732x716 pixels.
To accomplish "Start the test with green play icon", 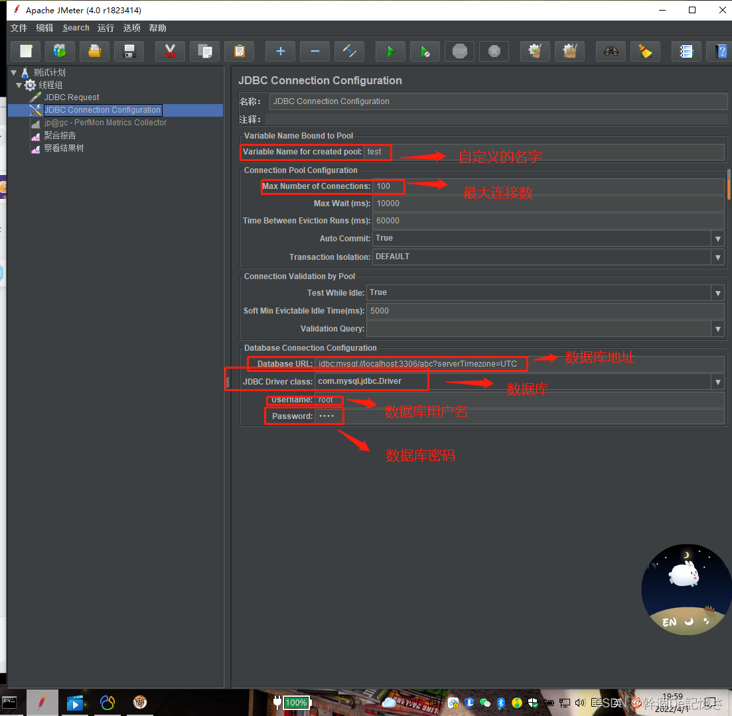I will click(x=390, y=51).
